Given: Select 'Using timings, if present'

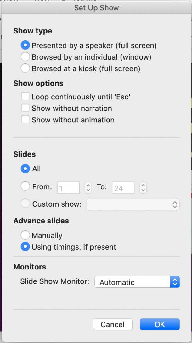Looking at the screenshot, I should (x=25, y=246).
